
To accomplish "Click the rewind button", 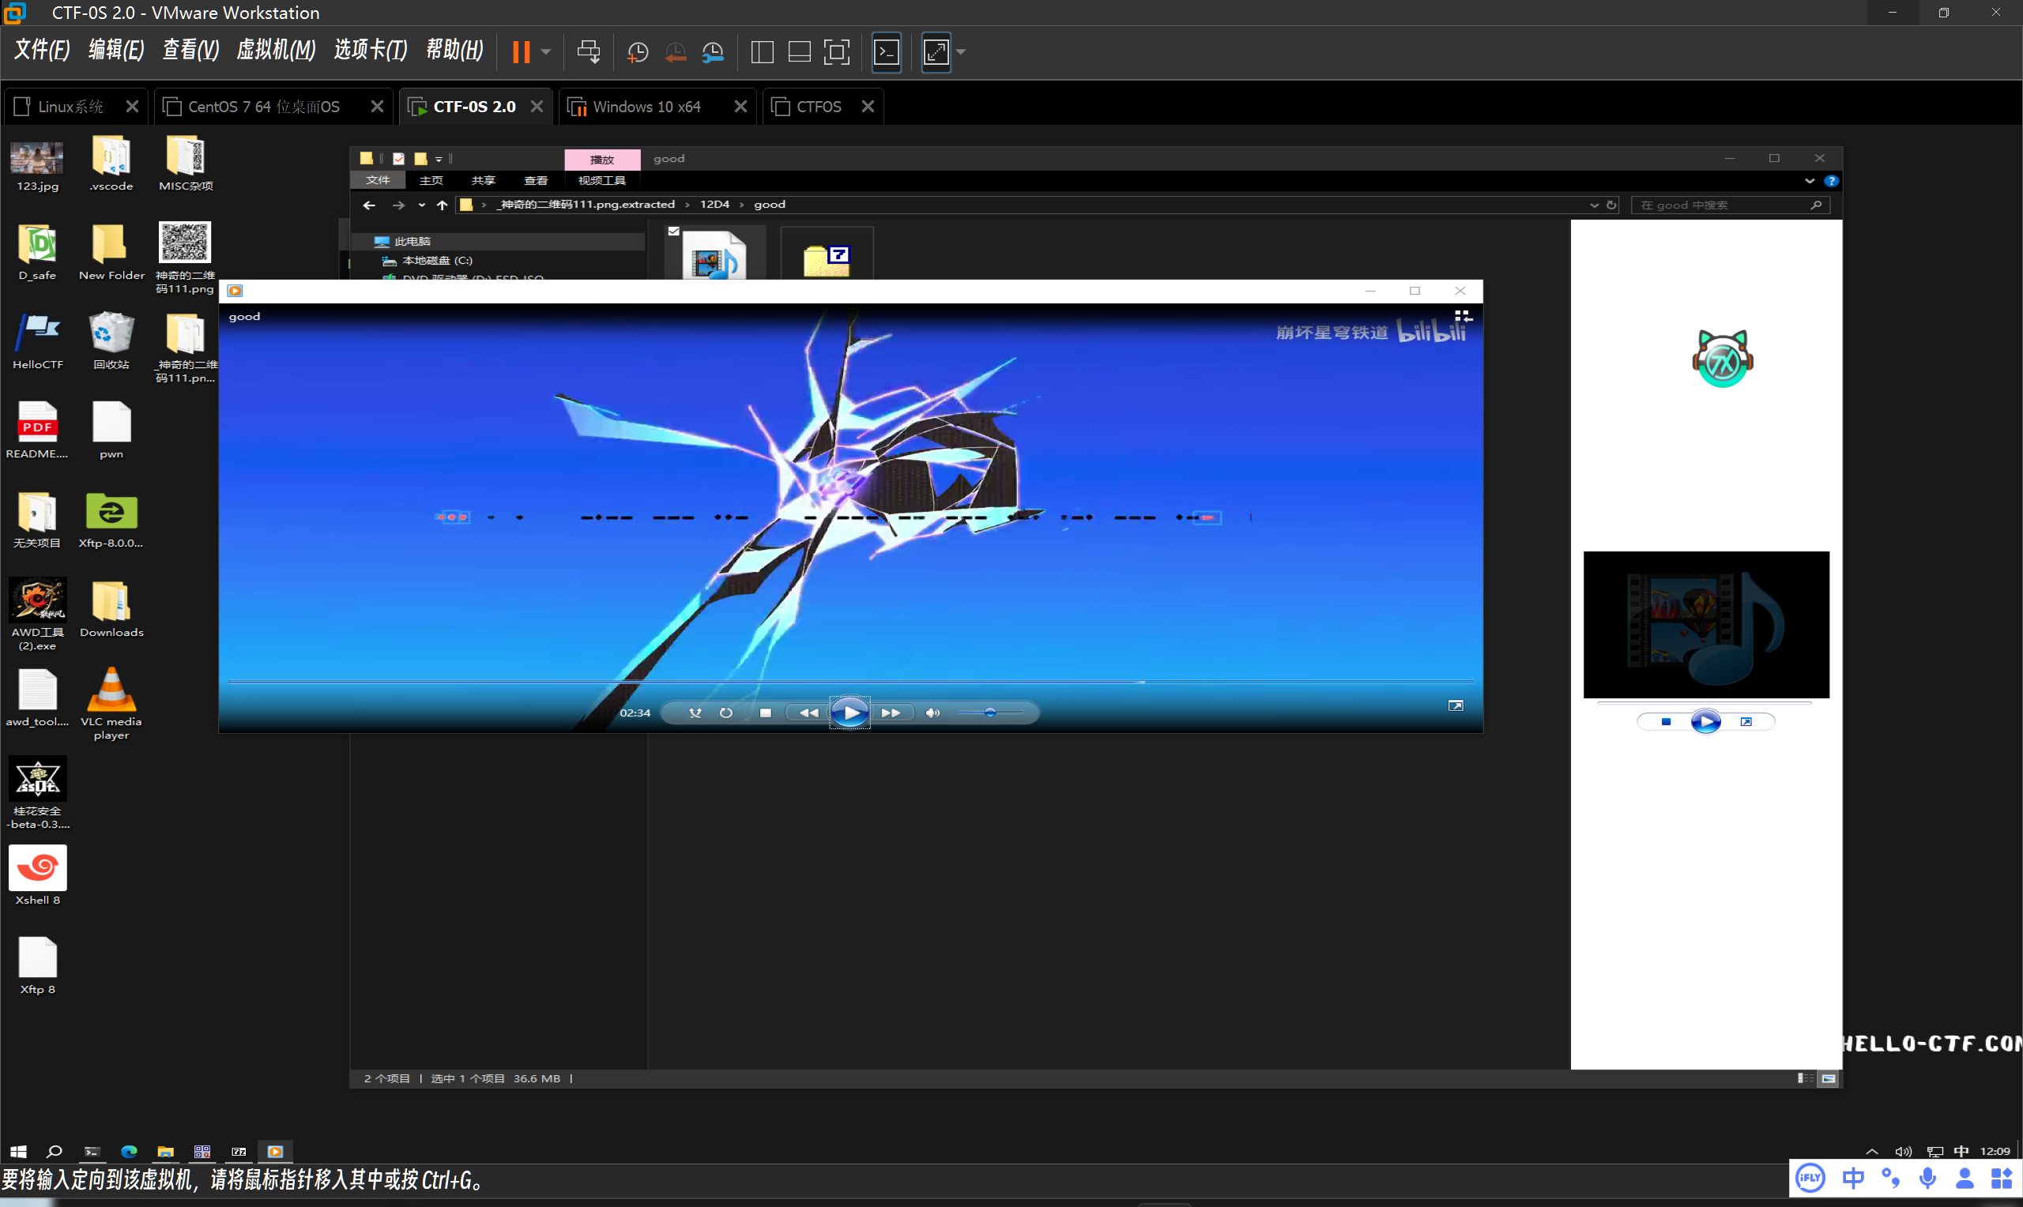I will [808, 713].
